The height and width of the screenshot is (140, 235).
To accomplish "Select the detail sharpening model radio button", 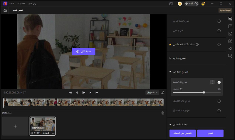I will tap(219, 111).
